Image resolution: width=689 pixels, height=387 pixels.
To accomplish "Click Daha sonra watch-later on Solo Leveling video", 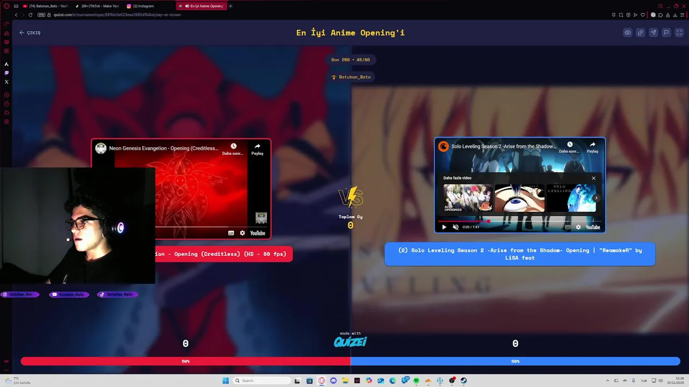I will coord(570,148).
